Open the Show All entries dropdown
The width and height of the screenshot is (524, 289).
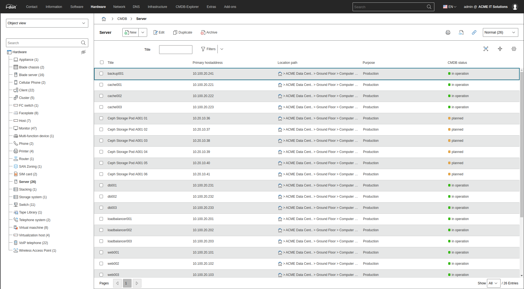tap(494, 283)
